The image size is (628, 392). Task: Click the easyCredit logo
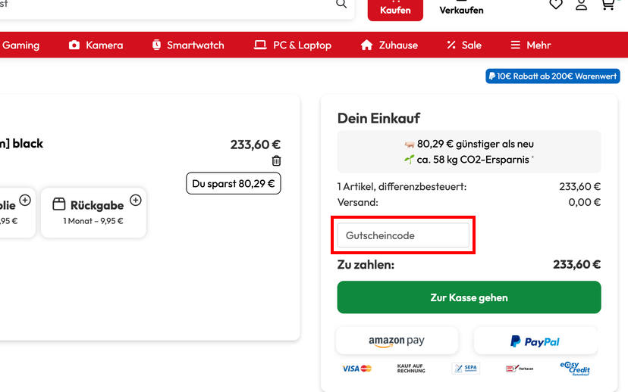pos(575,369)
